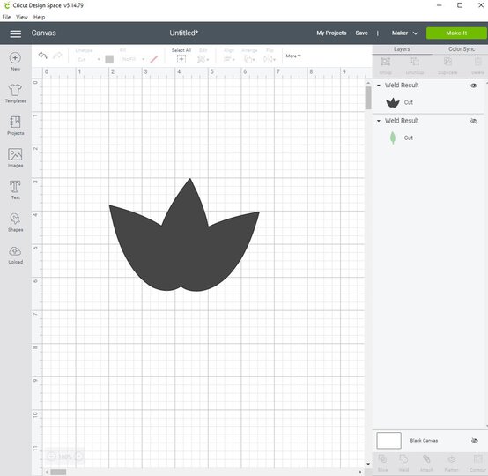
Task: Click the fill color swatch with red slash
Action: [154, 59]
